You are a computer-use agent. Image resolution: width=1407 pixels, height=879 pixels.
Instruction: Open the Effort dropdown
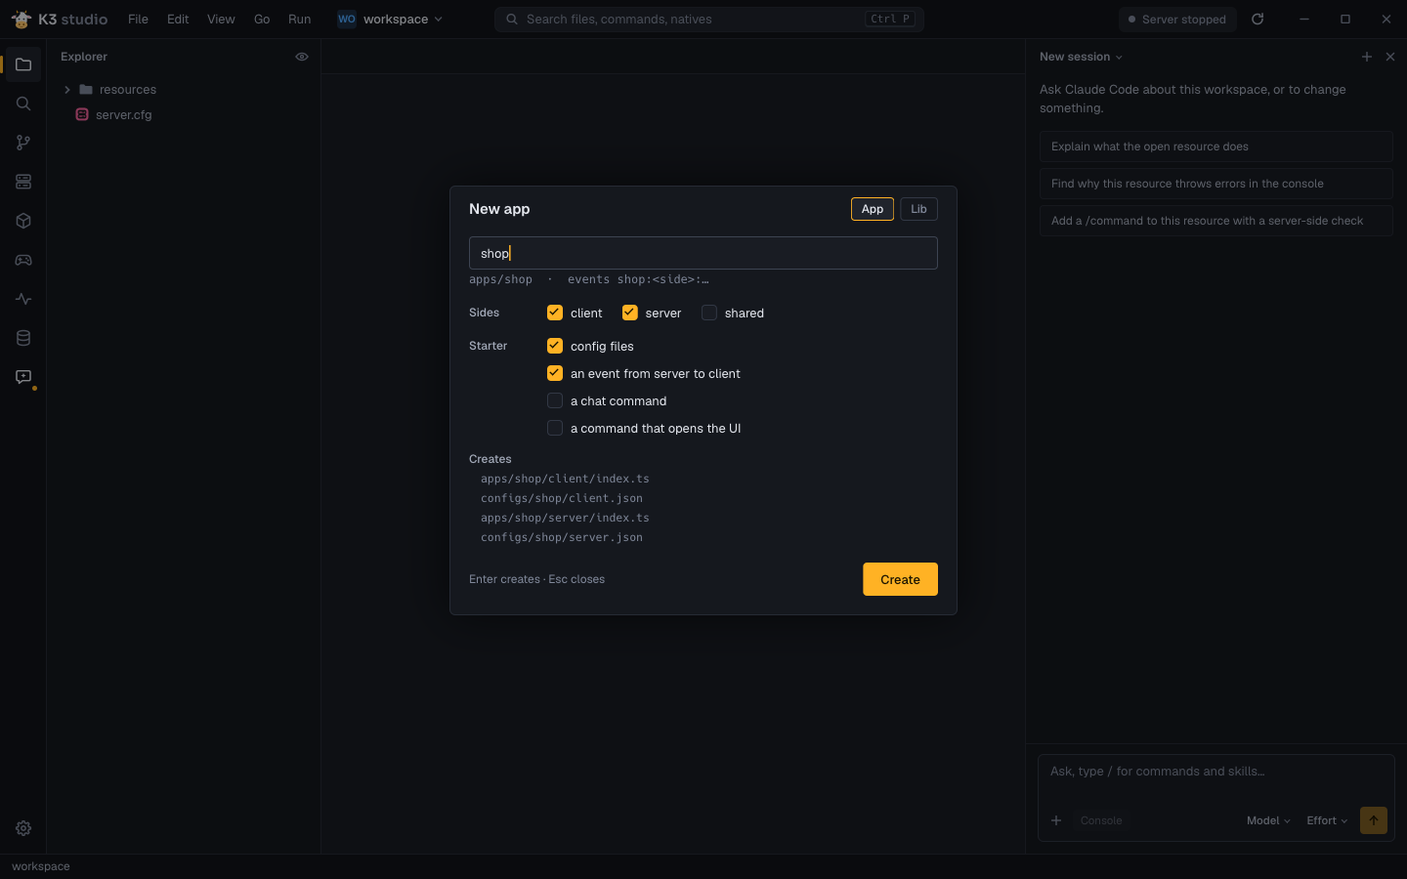1327,820
